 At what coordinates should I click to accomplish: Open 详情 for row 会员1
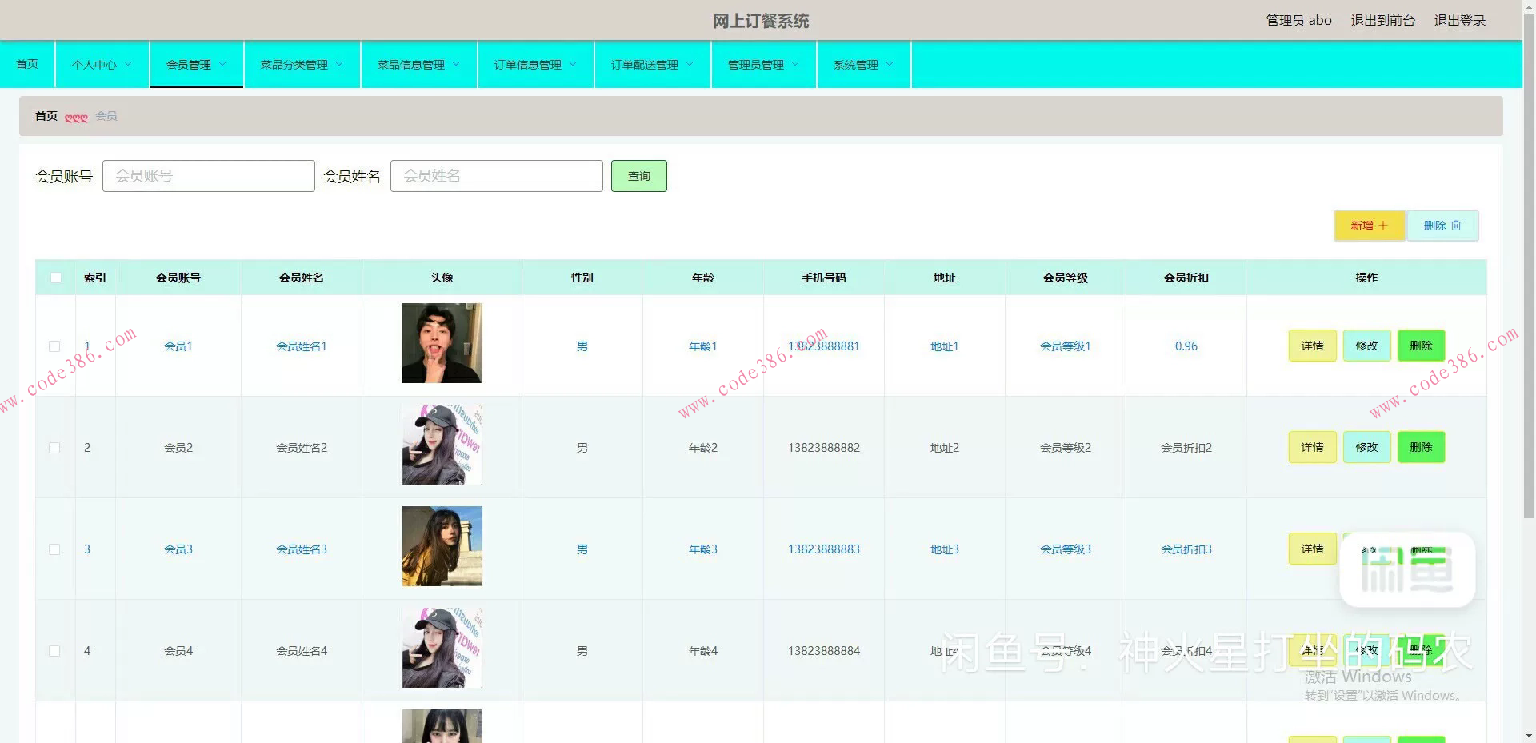click(x=1313, y=346)
